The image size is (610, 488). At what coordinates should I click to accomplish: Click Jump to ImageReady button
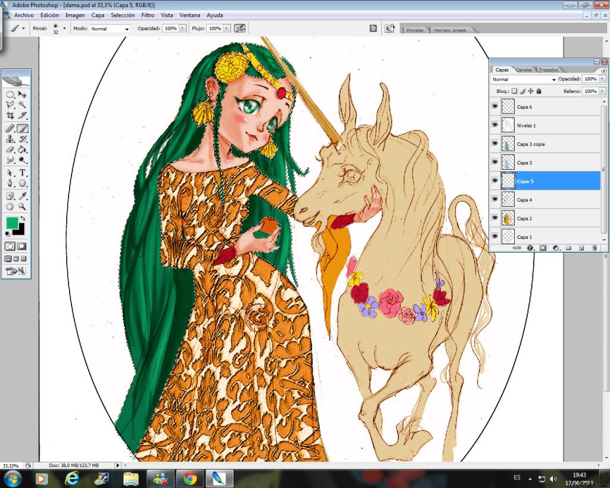15,271
